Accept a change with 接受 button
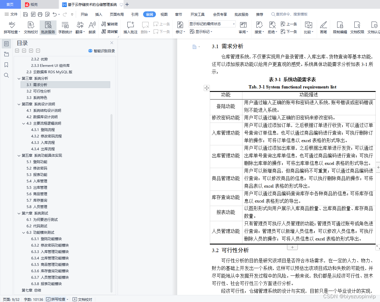The height and width of the screenshot is (302, 380). tap(258, 25)
